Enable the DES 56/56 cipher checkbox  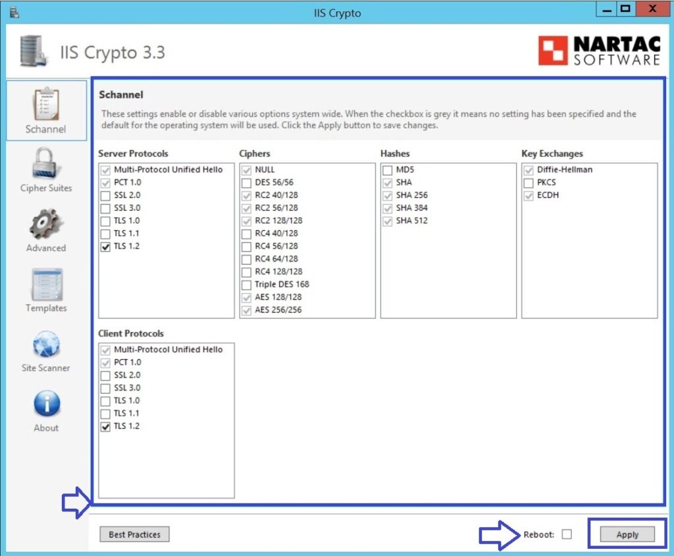(246, 183)
